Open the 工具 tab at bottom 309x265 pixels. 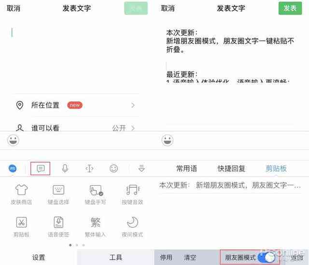point(116,257)
